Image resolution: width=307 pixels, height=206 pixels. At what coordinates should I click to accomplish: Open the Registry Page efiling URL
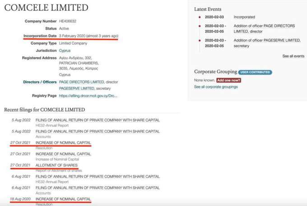(88, 96)
